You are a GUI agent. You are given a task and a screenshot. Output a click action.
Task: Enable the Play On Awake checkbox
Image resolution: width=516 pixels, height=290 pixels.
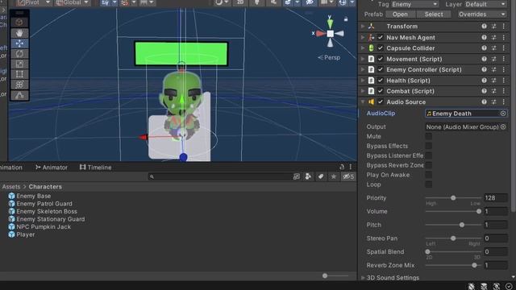tap(428, 175)
